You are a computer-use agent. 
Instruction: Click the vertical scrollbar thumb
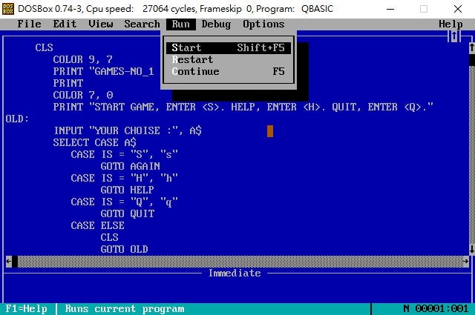472,59
